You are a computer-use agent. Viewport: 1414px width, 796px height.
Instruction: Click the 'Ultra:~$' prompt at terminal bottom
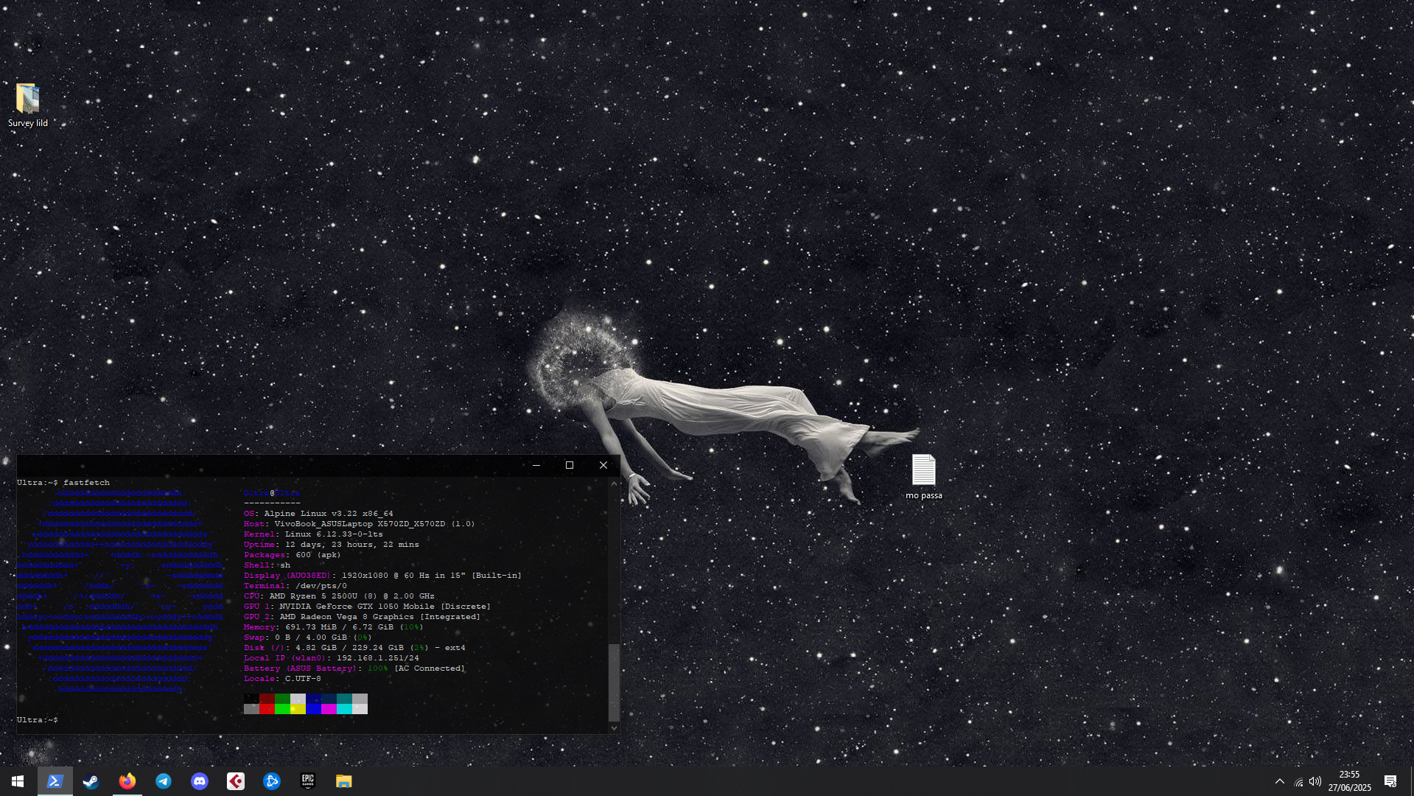coord(38,719)
